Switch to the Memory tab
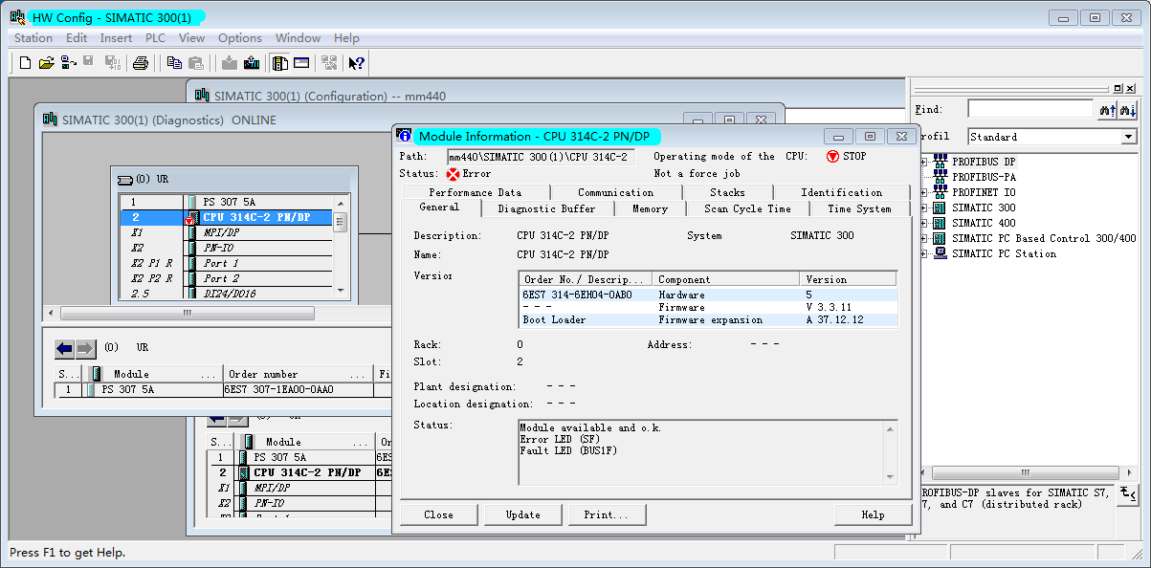Image resolution: width=1151 pixels, height=568 pixels. click(x=650, y=208)
